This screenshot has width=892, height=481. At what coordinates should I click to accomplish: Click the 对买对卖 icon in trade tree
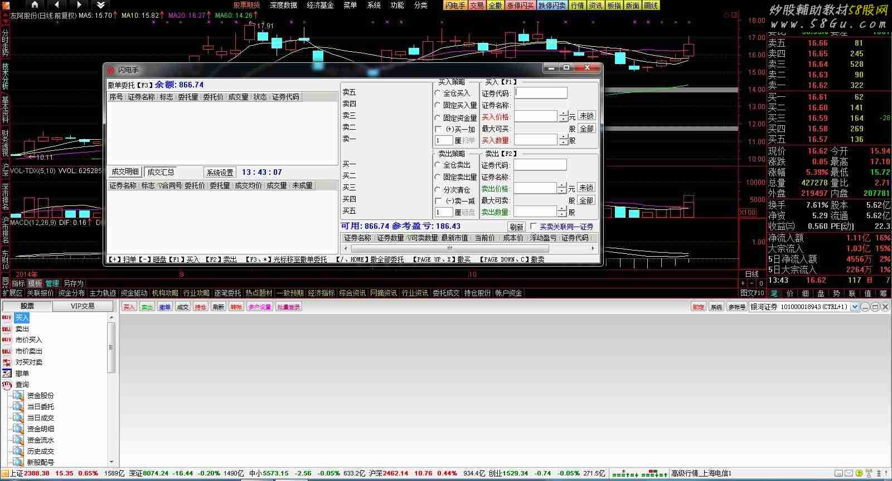point(7,362)
